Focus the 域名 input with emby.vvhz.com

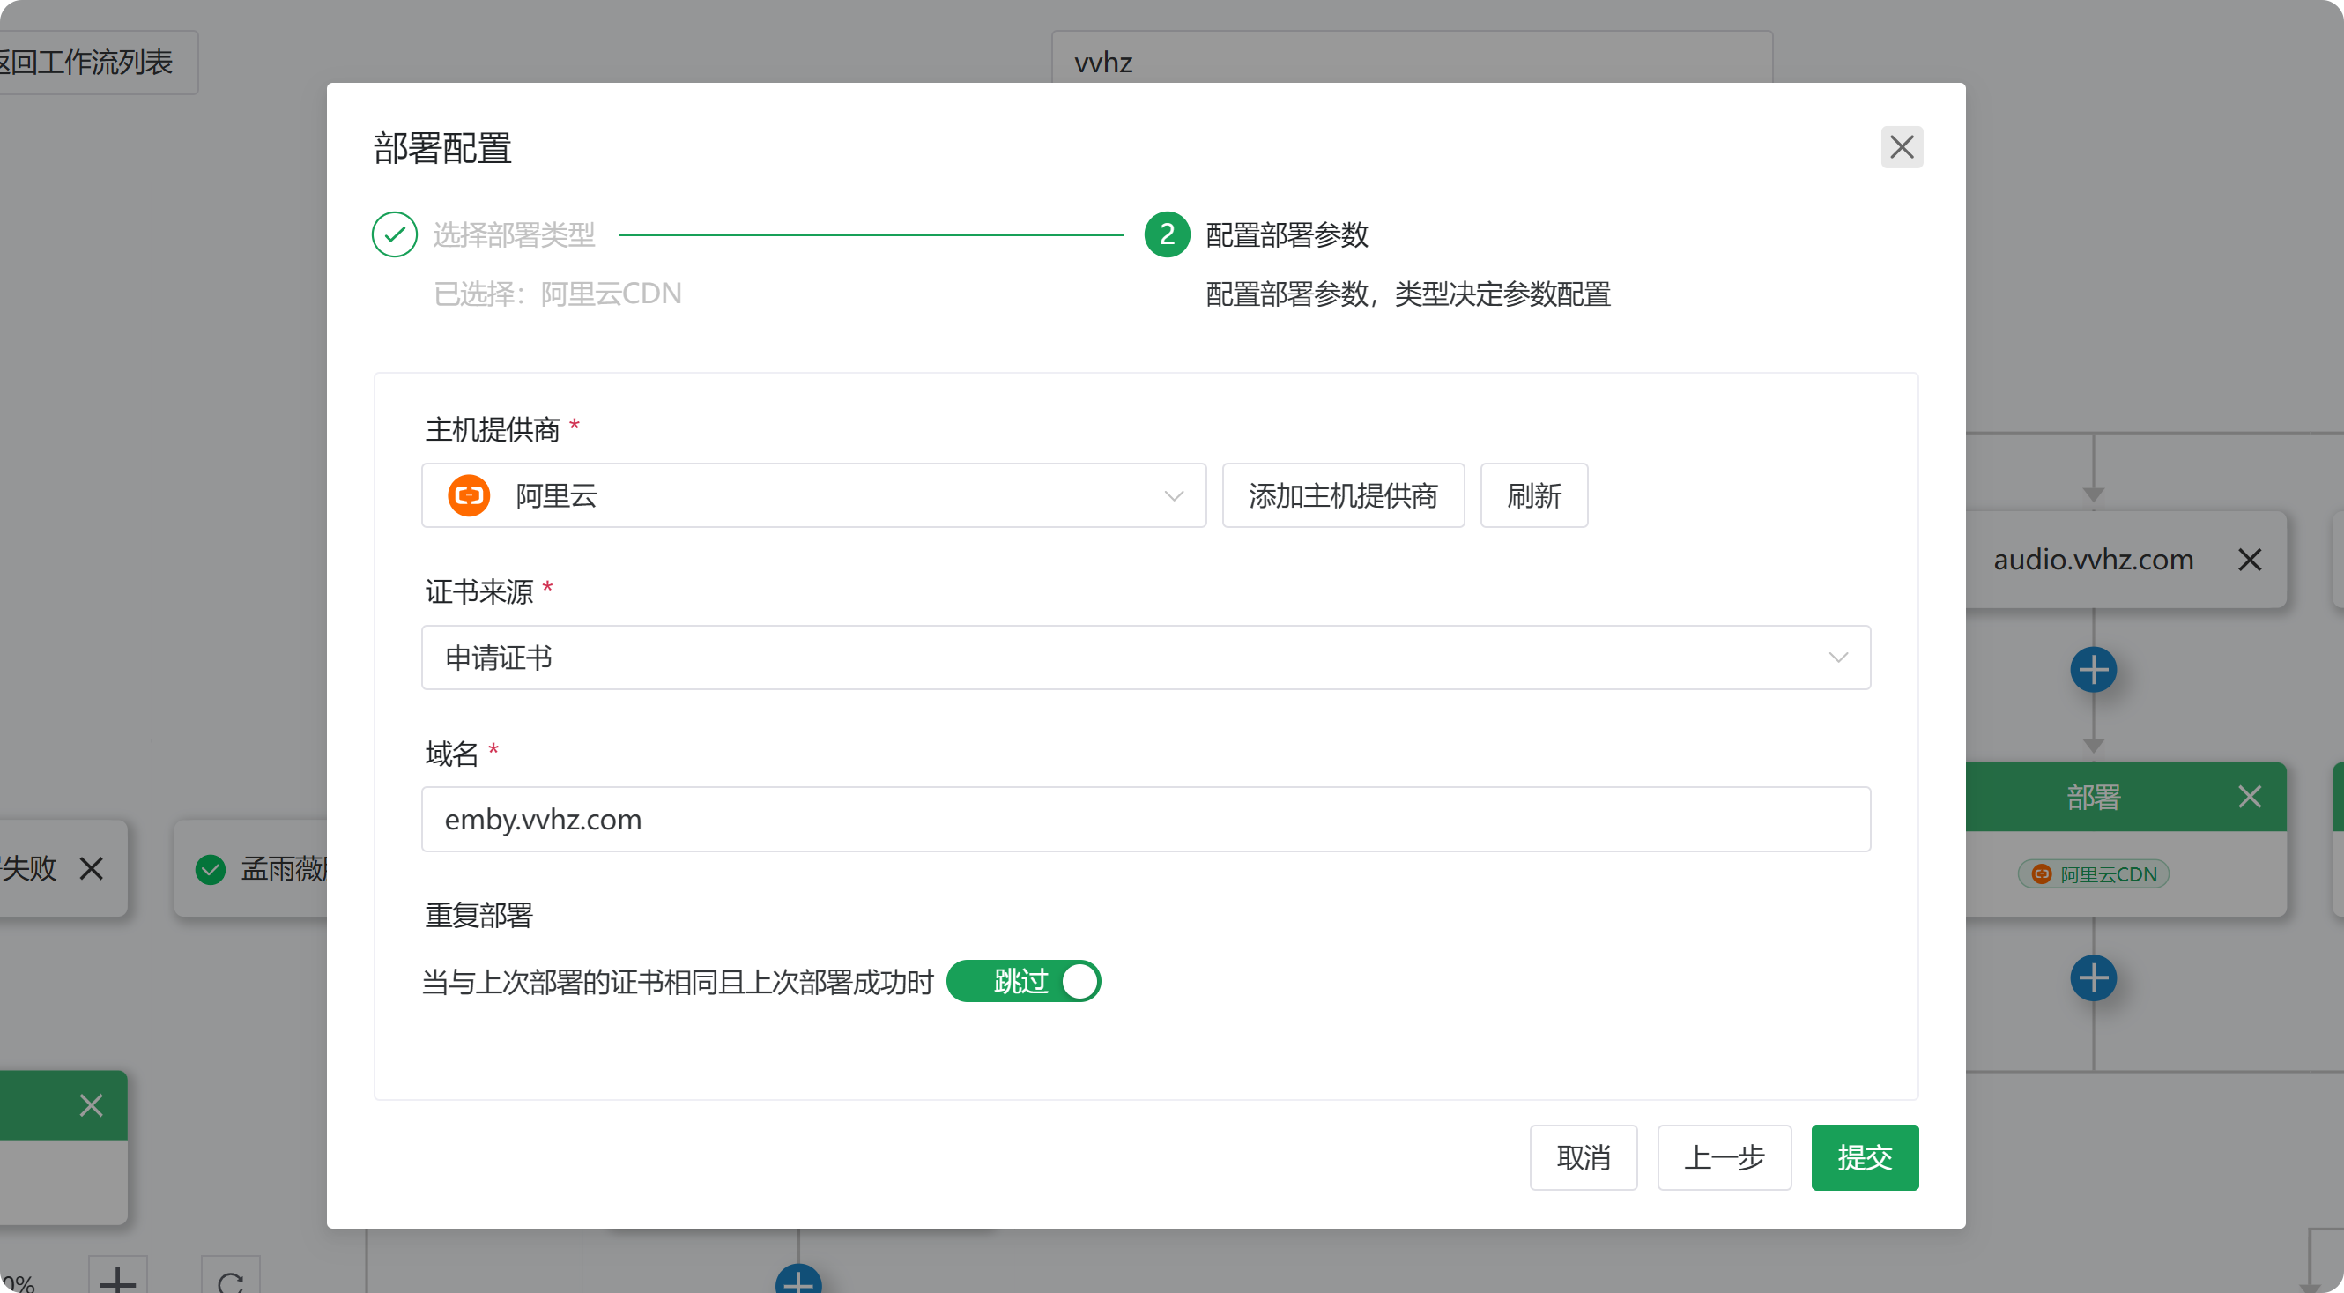click(1145, 820)
